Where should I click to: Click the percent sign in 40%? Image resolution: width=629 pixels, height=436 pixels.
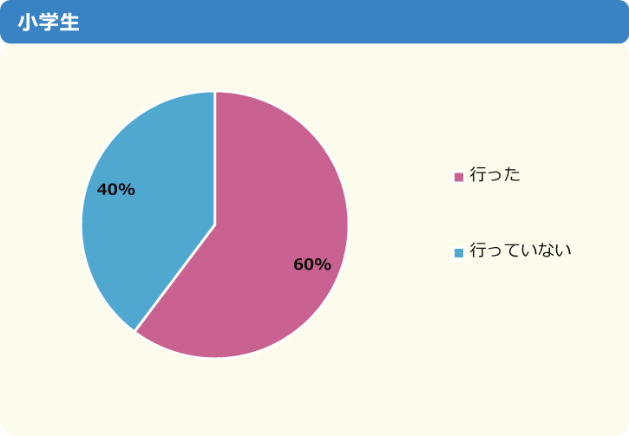[128, 189]
